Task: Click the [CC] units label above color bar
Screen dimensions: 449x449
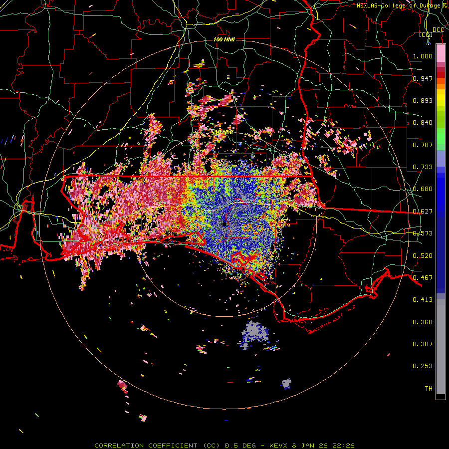Action: coord(426,35)
